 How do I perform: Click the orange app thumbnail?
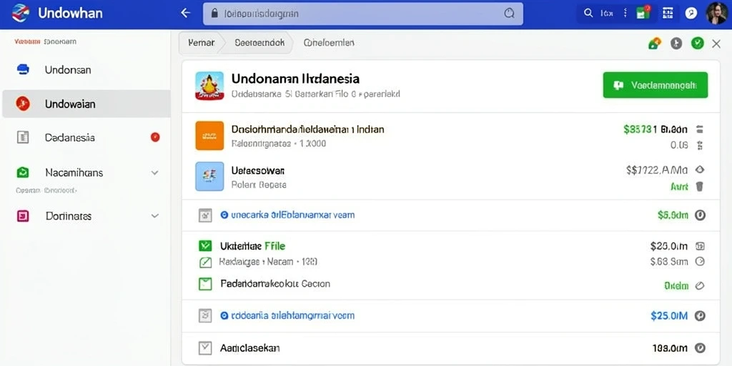tap(209, 136)
